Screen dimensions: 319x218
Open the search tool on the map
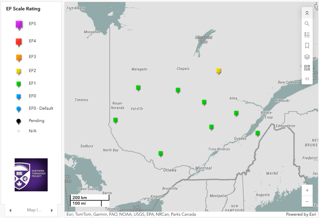[x=307, y=24]
